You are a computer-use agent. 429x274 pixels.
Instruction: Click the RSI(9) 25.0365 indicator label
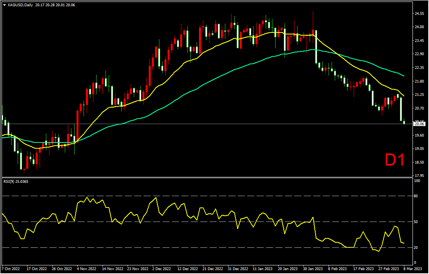click(x=16, y=181)
